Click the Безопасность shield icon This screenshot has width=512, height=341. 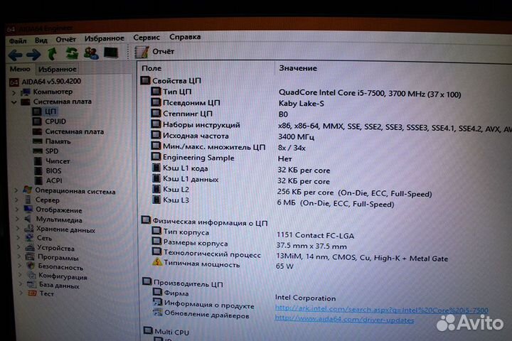pos(31,266)
